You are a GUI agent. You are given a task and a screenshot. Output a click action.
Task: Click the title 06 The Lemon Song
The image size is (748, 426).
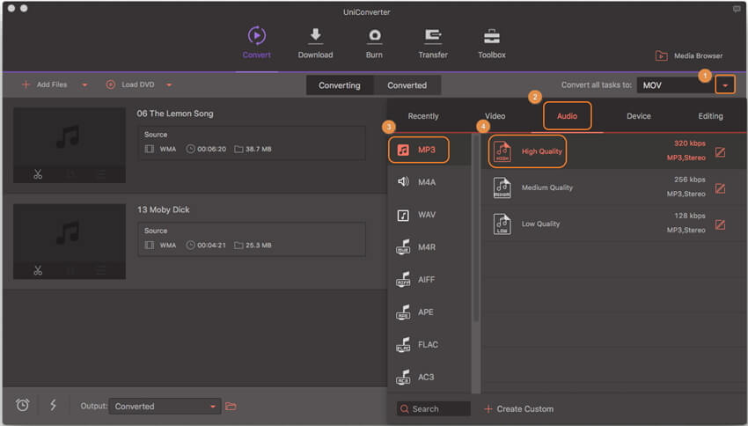pos(175,114)
